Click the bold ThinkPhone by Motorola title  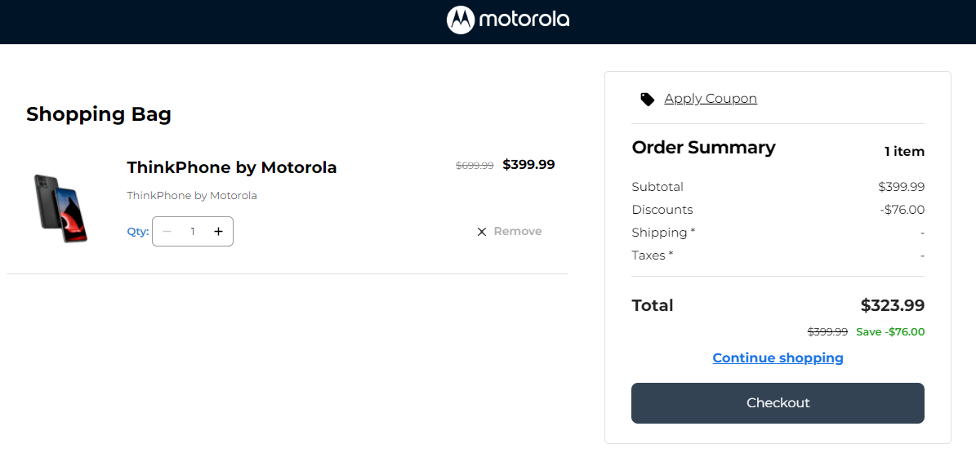pyautogui.click(x=232, y=167)
